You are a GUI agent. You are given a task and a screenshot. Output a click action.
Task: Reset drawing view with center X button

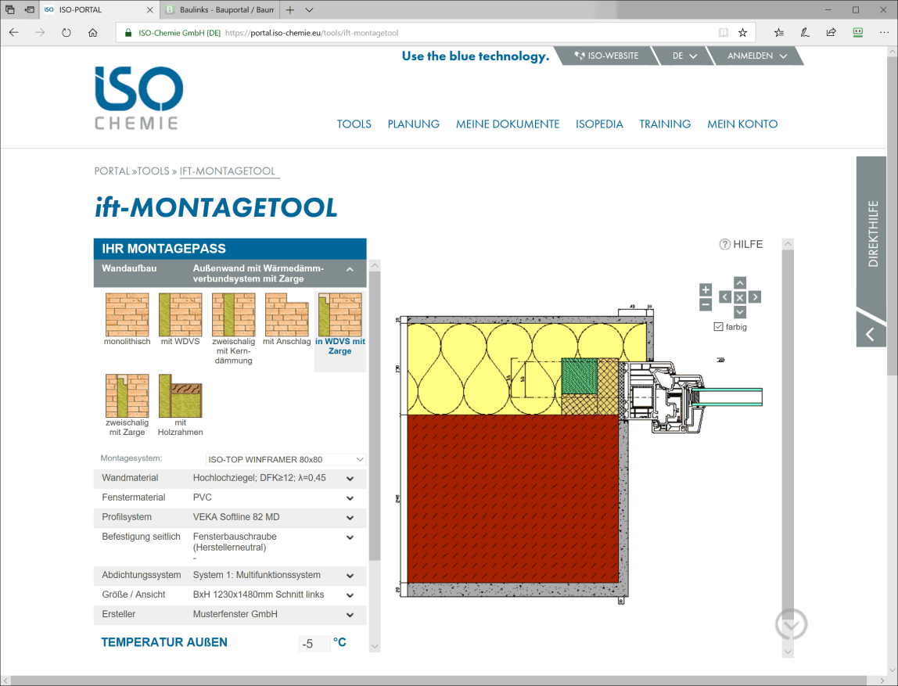[740, 297]
